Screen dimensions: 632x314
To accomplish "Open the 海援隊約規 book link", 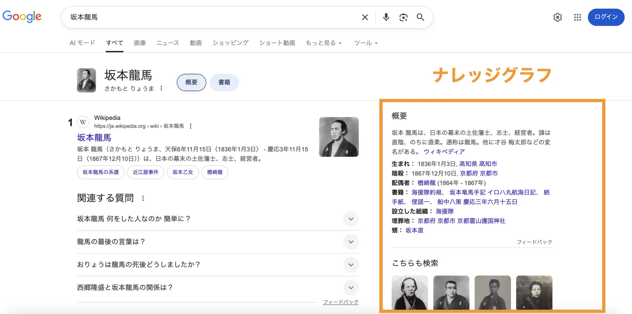I will point(427,193).
